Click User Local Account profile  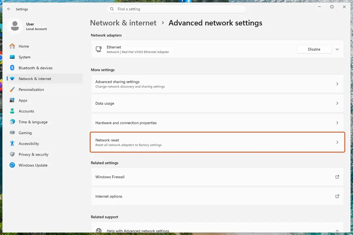[x=27, y=26]
